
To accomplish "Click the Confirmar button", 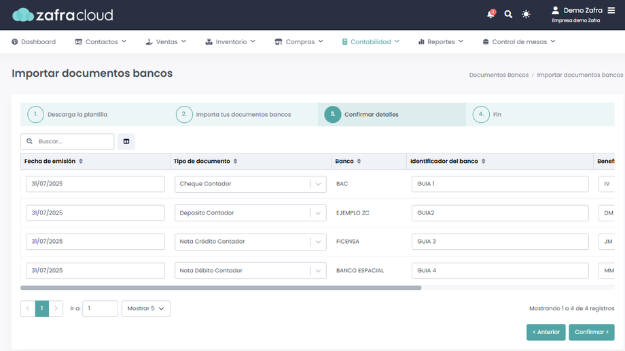I will pos(591,332).
